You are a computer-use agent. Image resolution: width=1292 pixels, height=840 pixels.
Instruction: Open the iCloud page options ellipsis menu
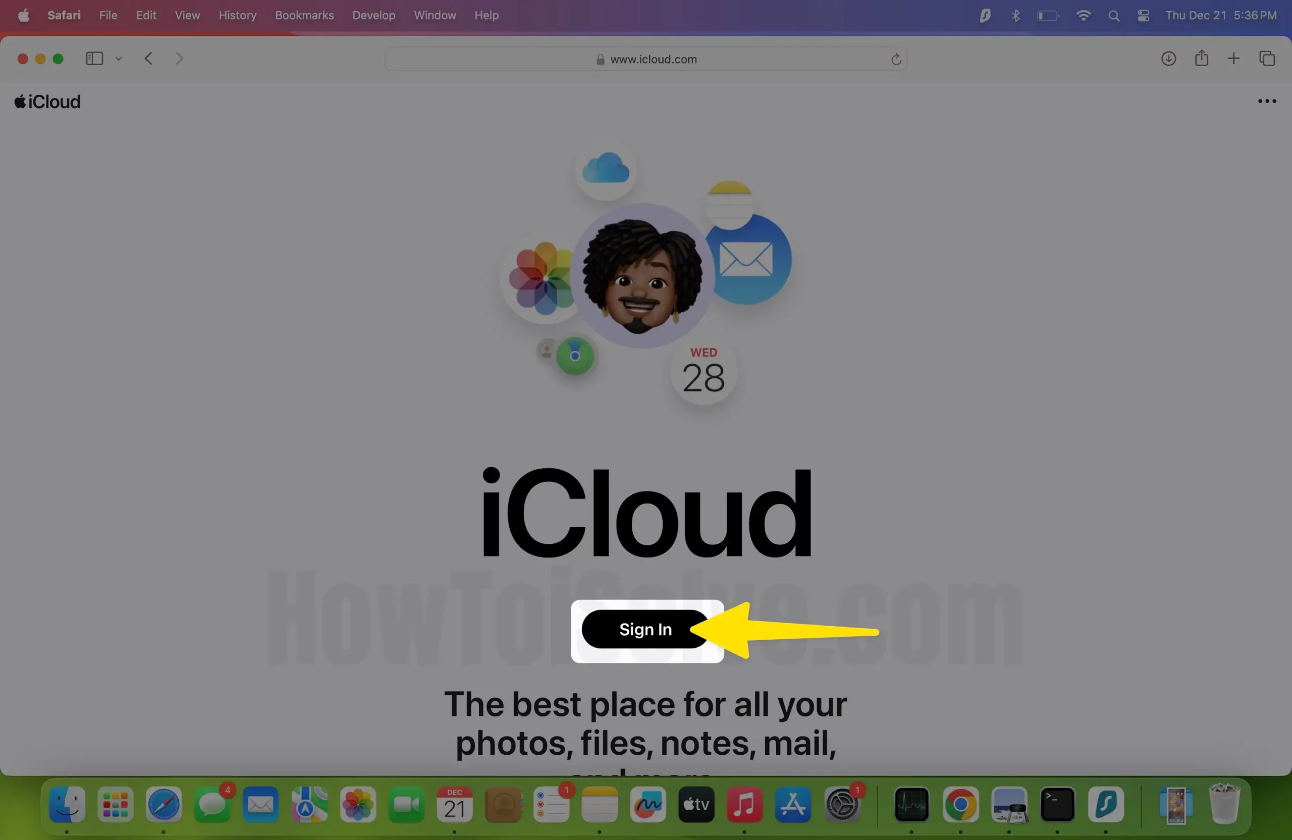(x=1266, y=101)
